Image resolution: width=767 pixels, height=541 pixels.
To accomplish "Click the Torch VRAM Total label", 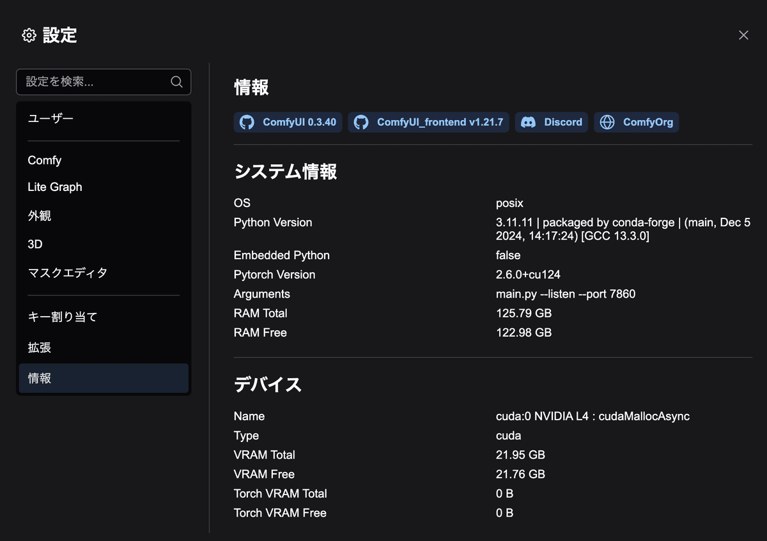I will (280, 494).
